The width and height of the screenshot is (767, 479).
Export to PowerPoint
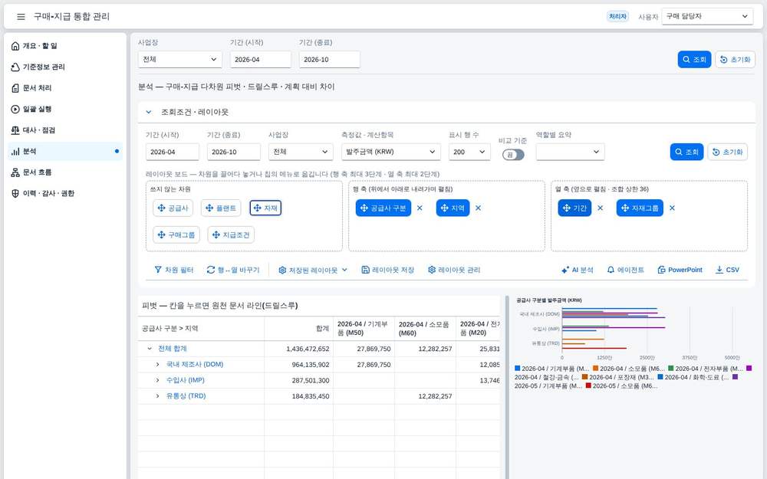[680, 270]
